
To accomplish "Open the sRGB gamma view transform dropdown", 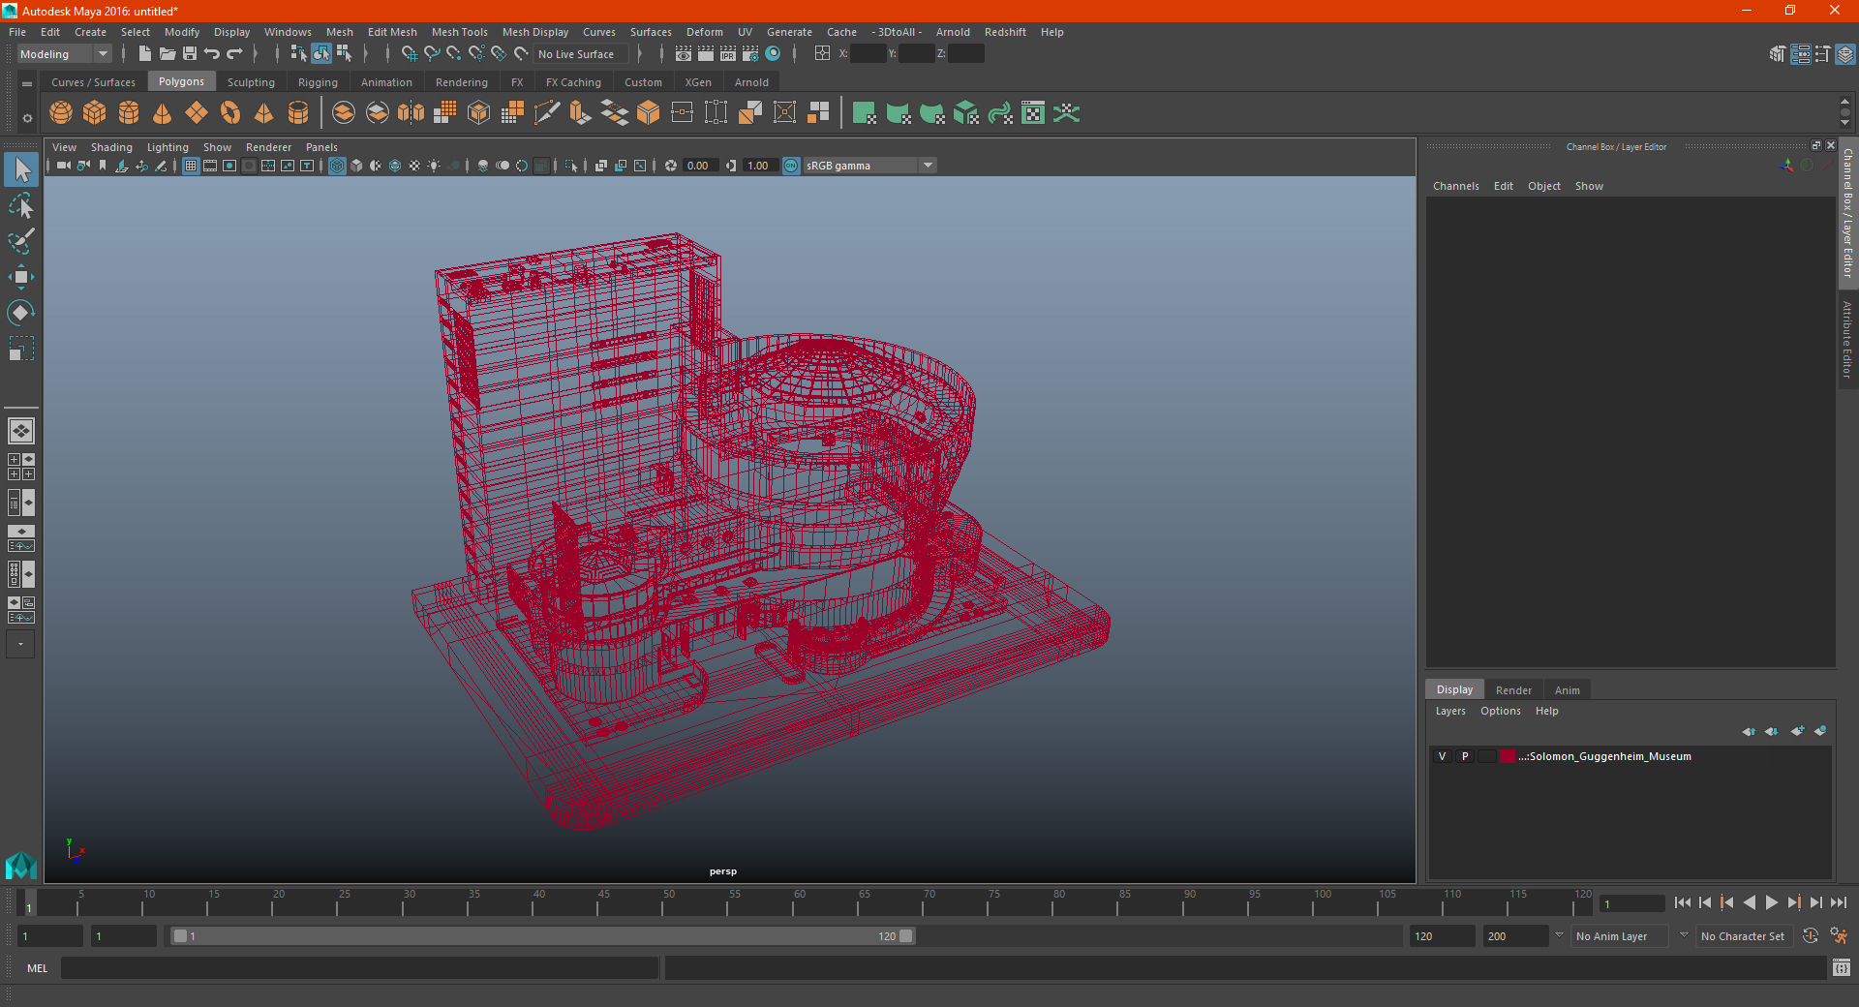I will [x=869, y=166].
